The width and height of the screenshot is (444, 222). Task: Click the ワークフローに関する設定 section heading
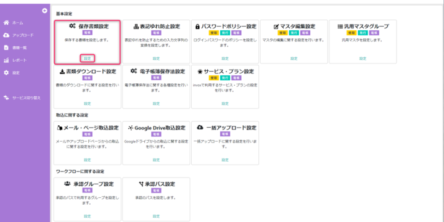click(x=80, y=171)
